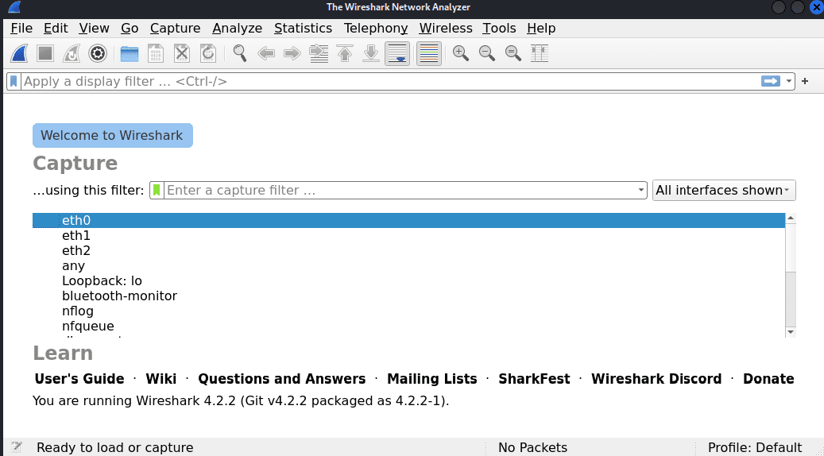Open capture options gear icon
824x456 pixels.
point(98,53)
